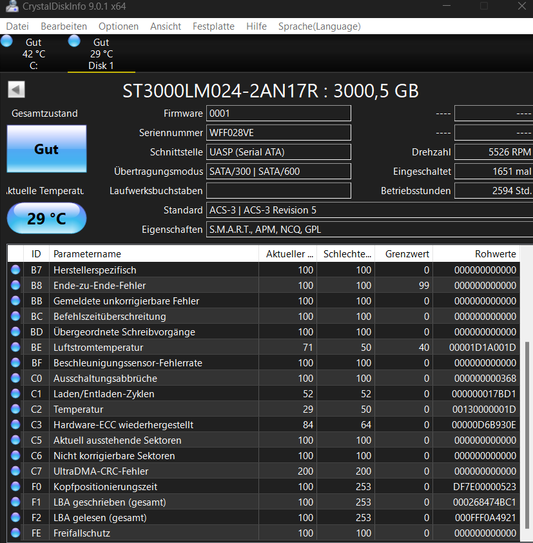Click status orb of C0 Ausschaltungsabbrüche row

(x=15, y=378)
